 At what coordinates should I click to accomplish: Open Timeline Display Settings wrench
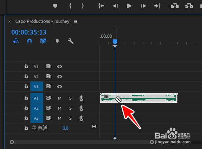[x=71, y=41]
